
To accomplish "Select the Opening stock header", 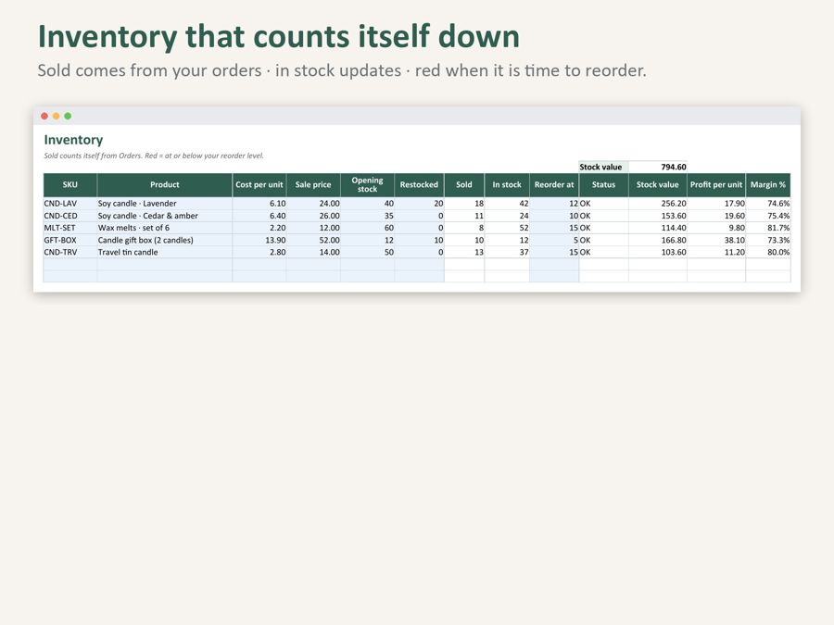I will tap(368, 185).
